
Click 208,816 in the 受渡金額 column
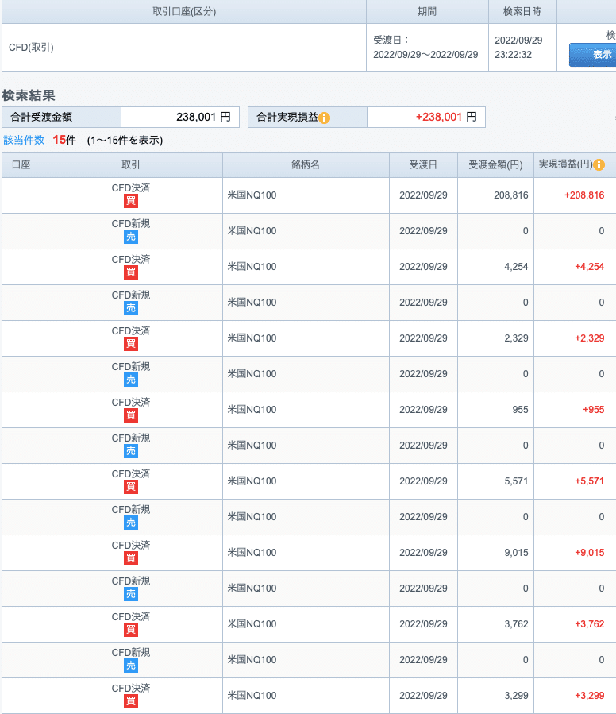(x=511, y=195)
